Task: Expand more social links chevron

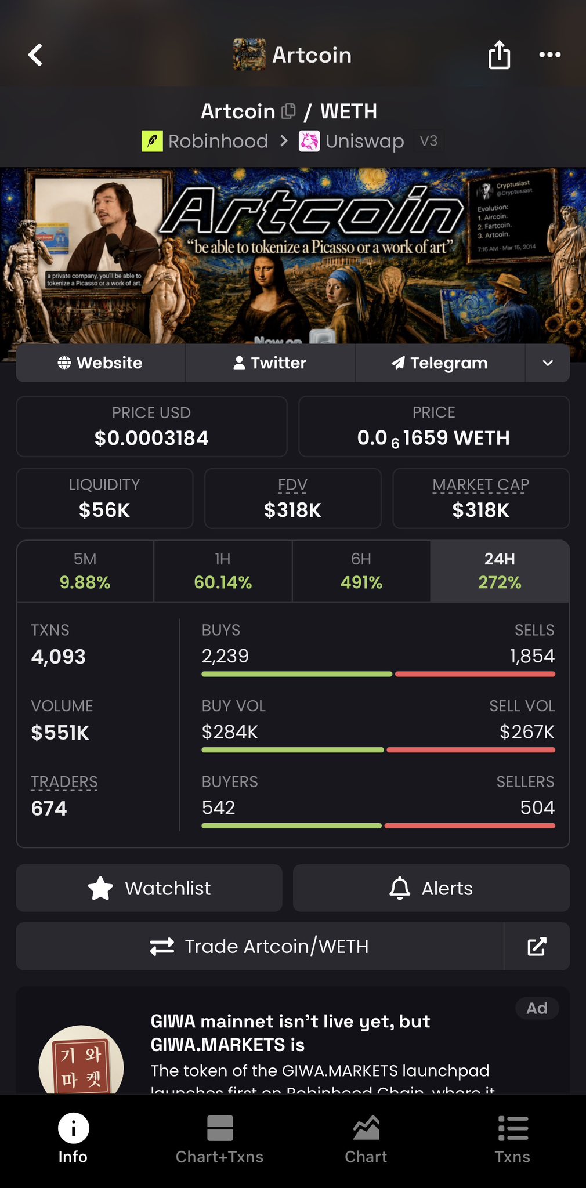Action: click(x=548, y=363)
